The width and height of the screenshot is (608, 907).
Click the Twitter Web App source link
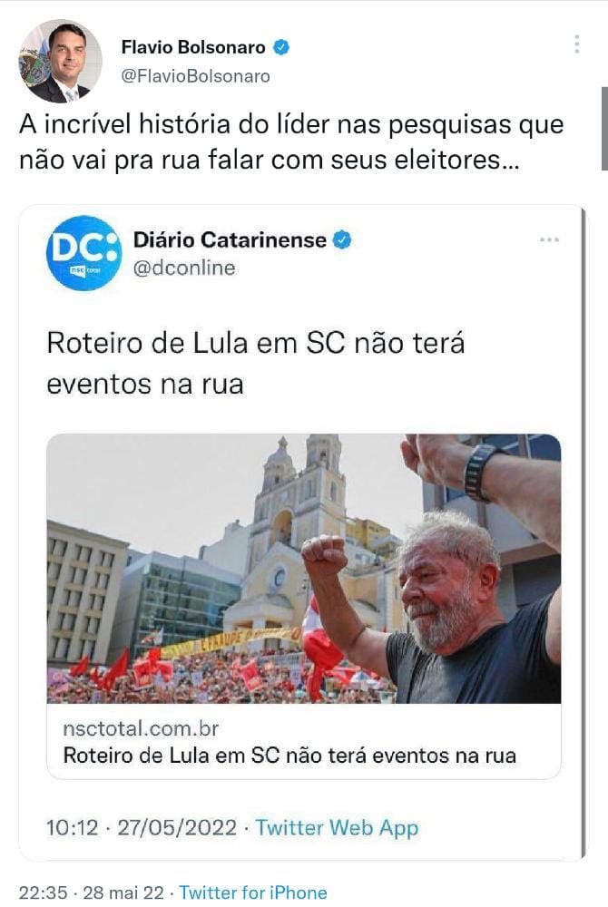(337, 828)
